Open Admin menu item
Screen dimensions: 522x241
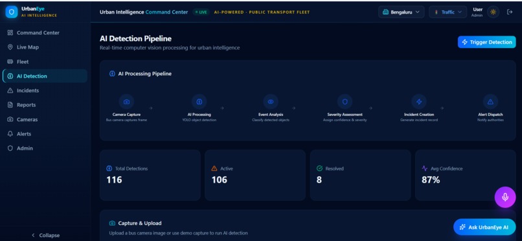[x=45, y=148]
